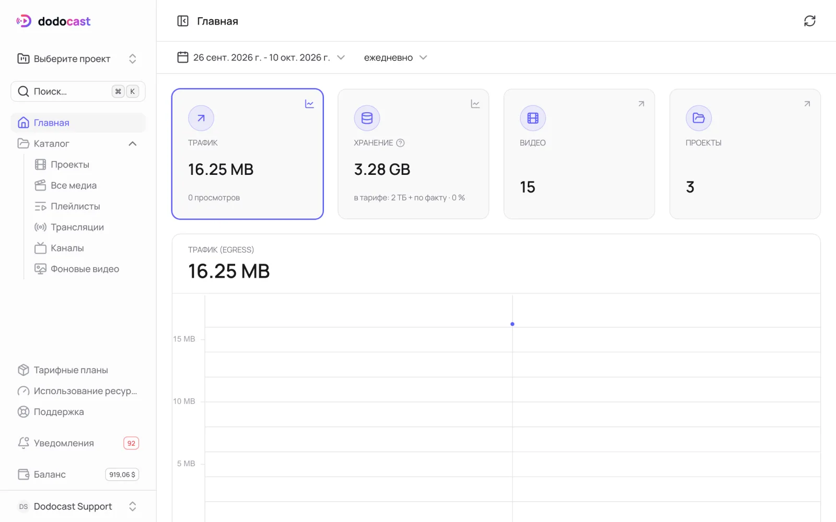Open chart icon on the Хранение card

coord(475,104)
